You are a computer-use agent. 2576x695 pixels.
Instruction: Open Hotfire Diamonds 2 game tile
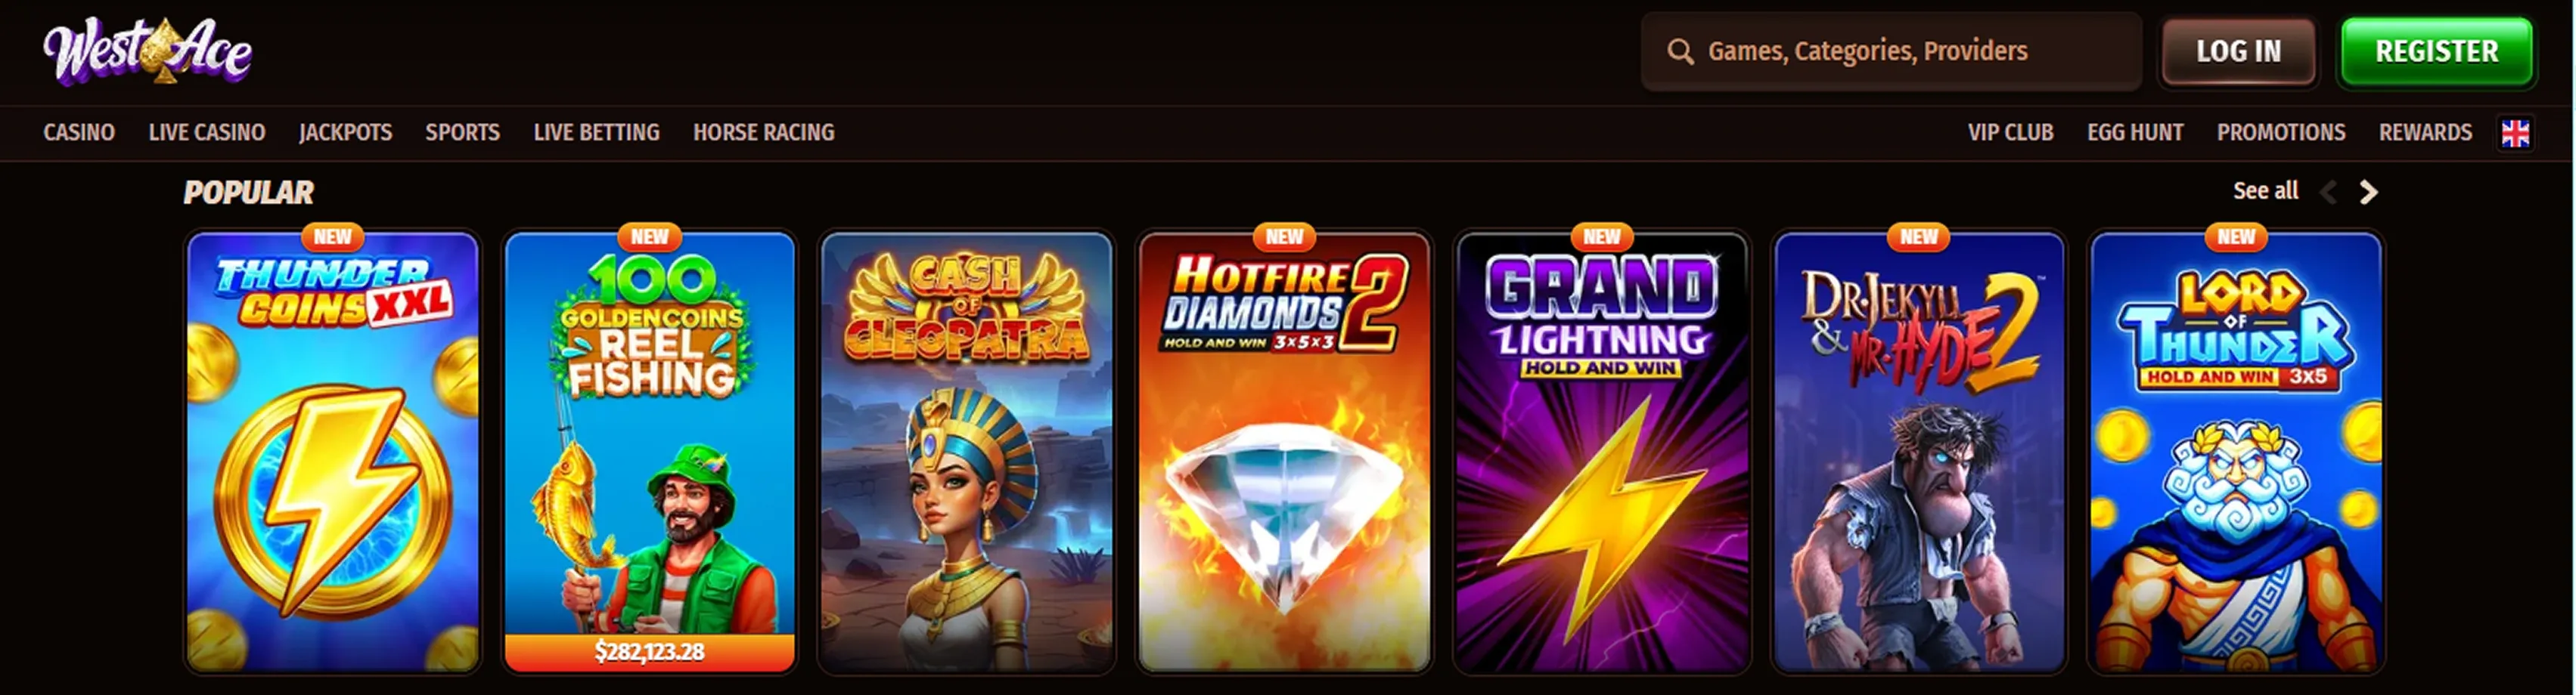click(x=1284, y=453)
